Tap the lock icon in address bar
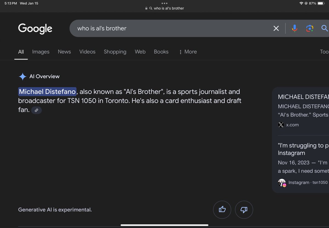Screen dimensions: 329x228 [x=146, y=8]
